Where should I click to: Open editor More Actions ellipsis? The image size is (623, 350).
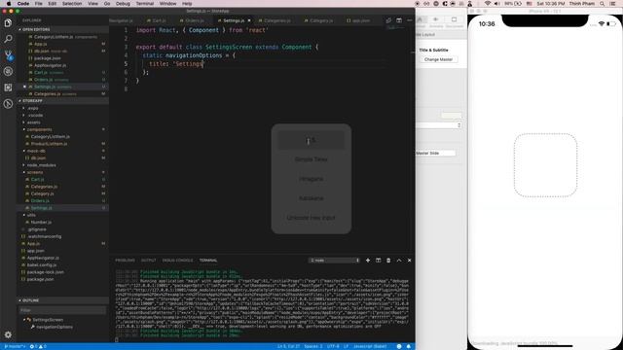coord(410,20)
